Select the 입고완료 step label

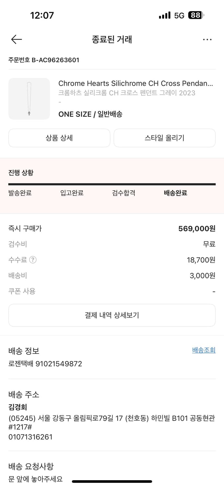point(72,193)
